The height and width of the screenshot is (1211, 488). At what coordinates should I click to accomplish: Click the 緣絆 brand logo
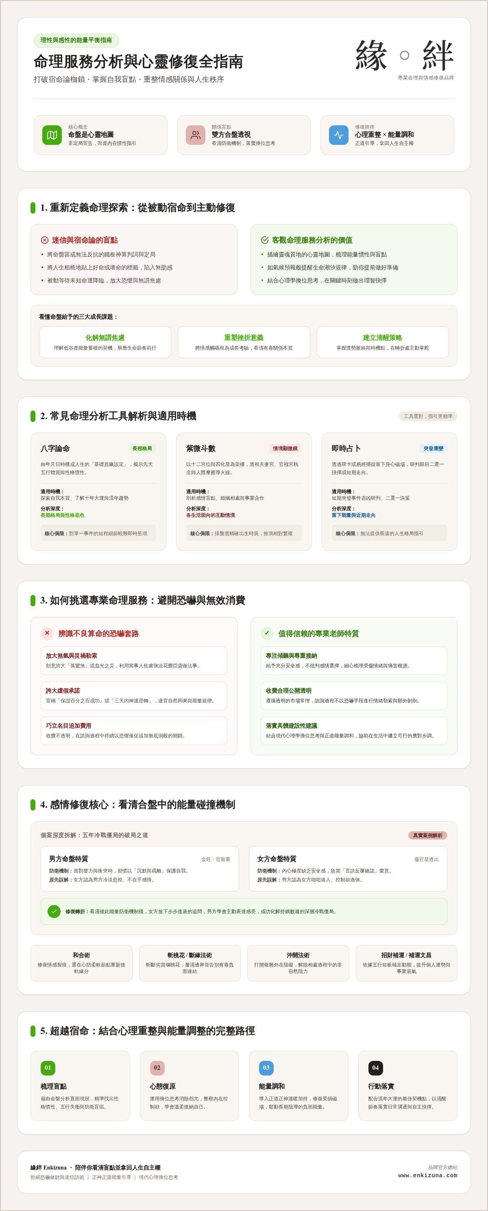[x=404, y=55]
